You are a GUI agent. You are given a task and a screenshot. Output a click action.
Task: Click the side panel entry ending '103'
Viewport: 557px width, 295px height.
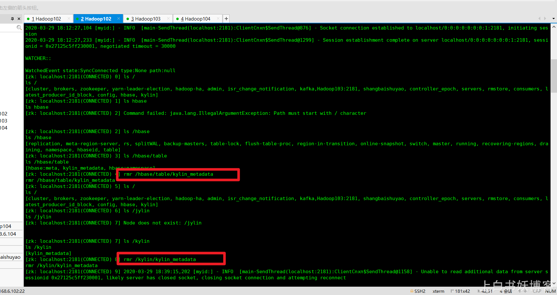(x=4, y=121)
